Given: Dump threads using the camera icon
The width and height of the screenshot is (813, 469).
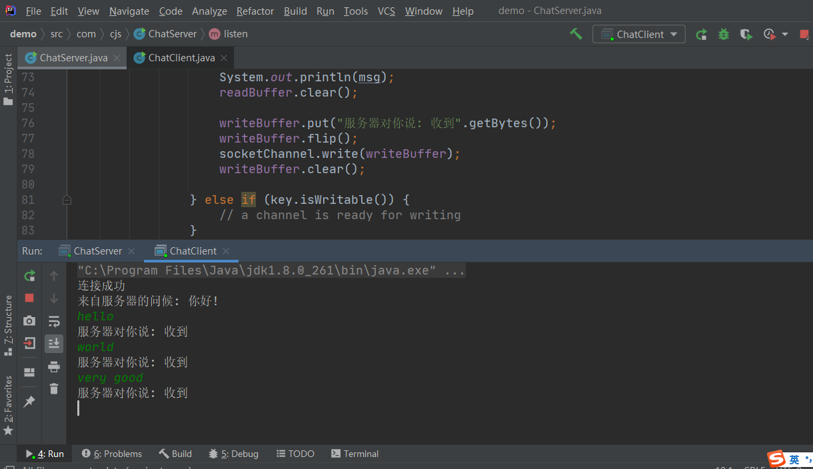Looking at the screenshot, I should coord(29,321).
